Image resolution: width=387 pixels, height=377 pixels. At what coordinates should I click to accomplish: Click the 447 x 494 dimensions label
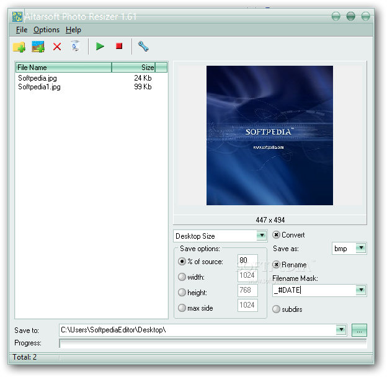(x=270, y=220)
